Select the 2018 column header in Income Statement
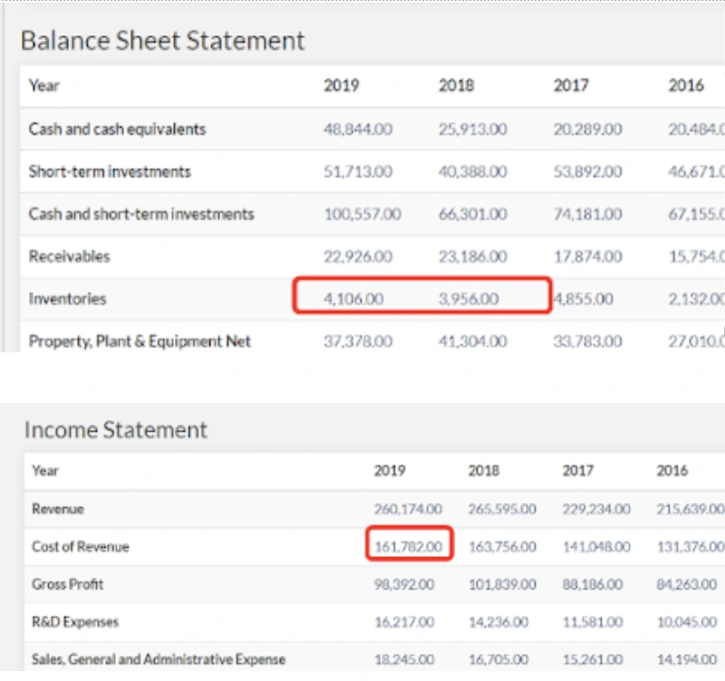Screen dimensions: 725x681 pos(484,471)
